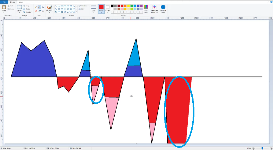
Task: Activate the Color 2 background slot
Action: [107, 9]
